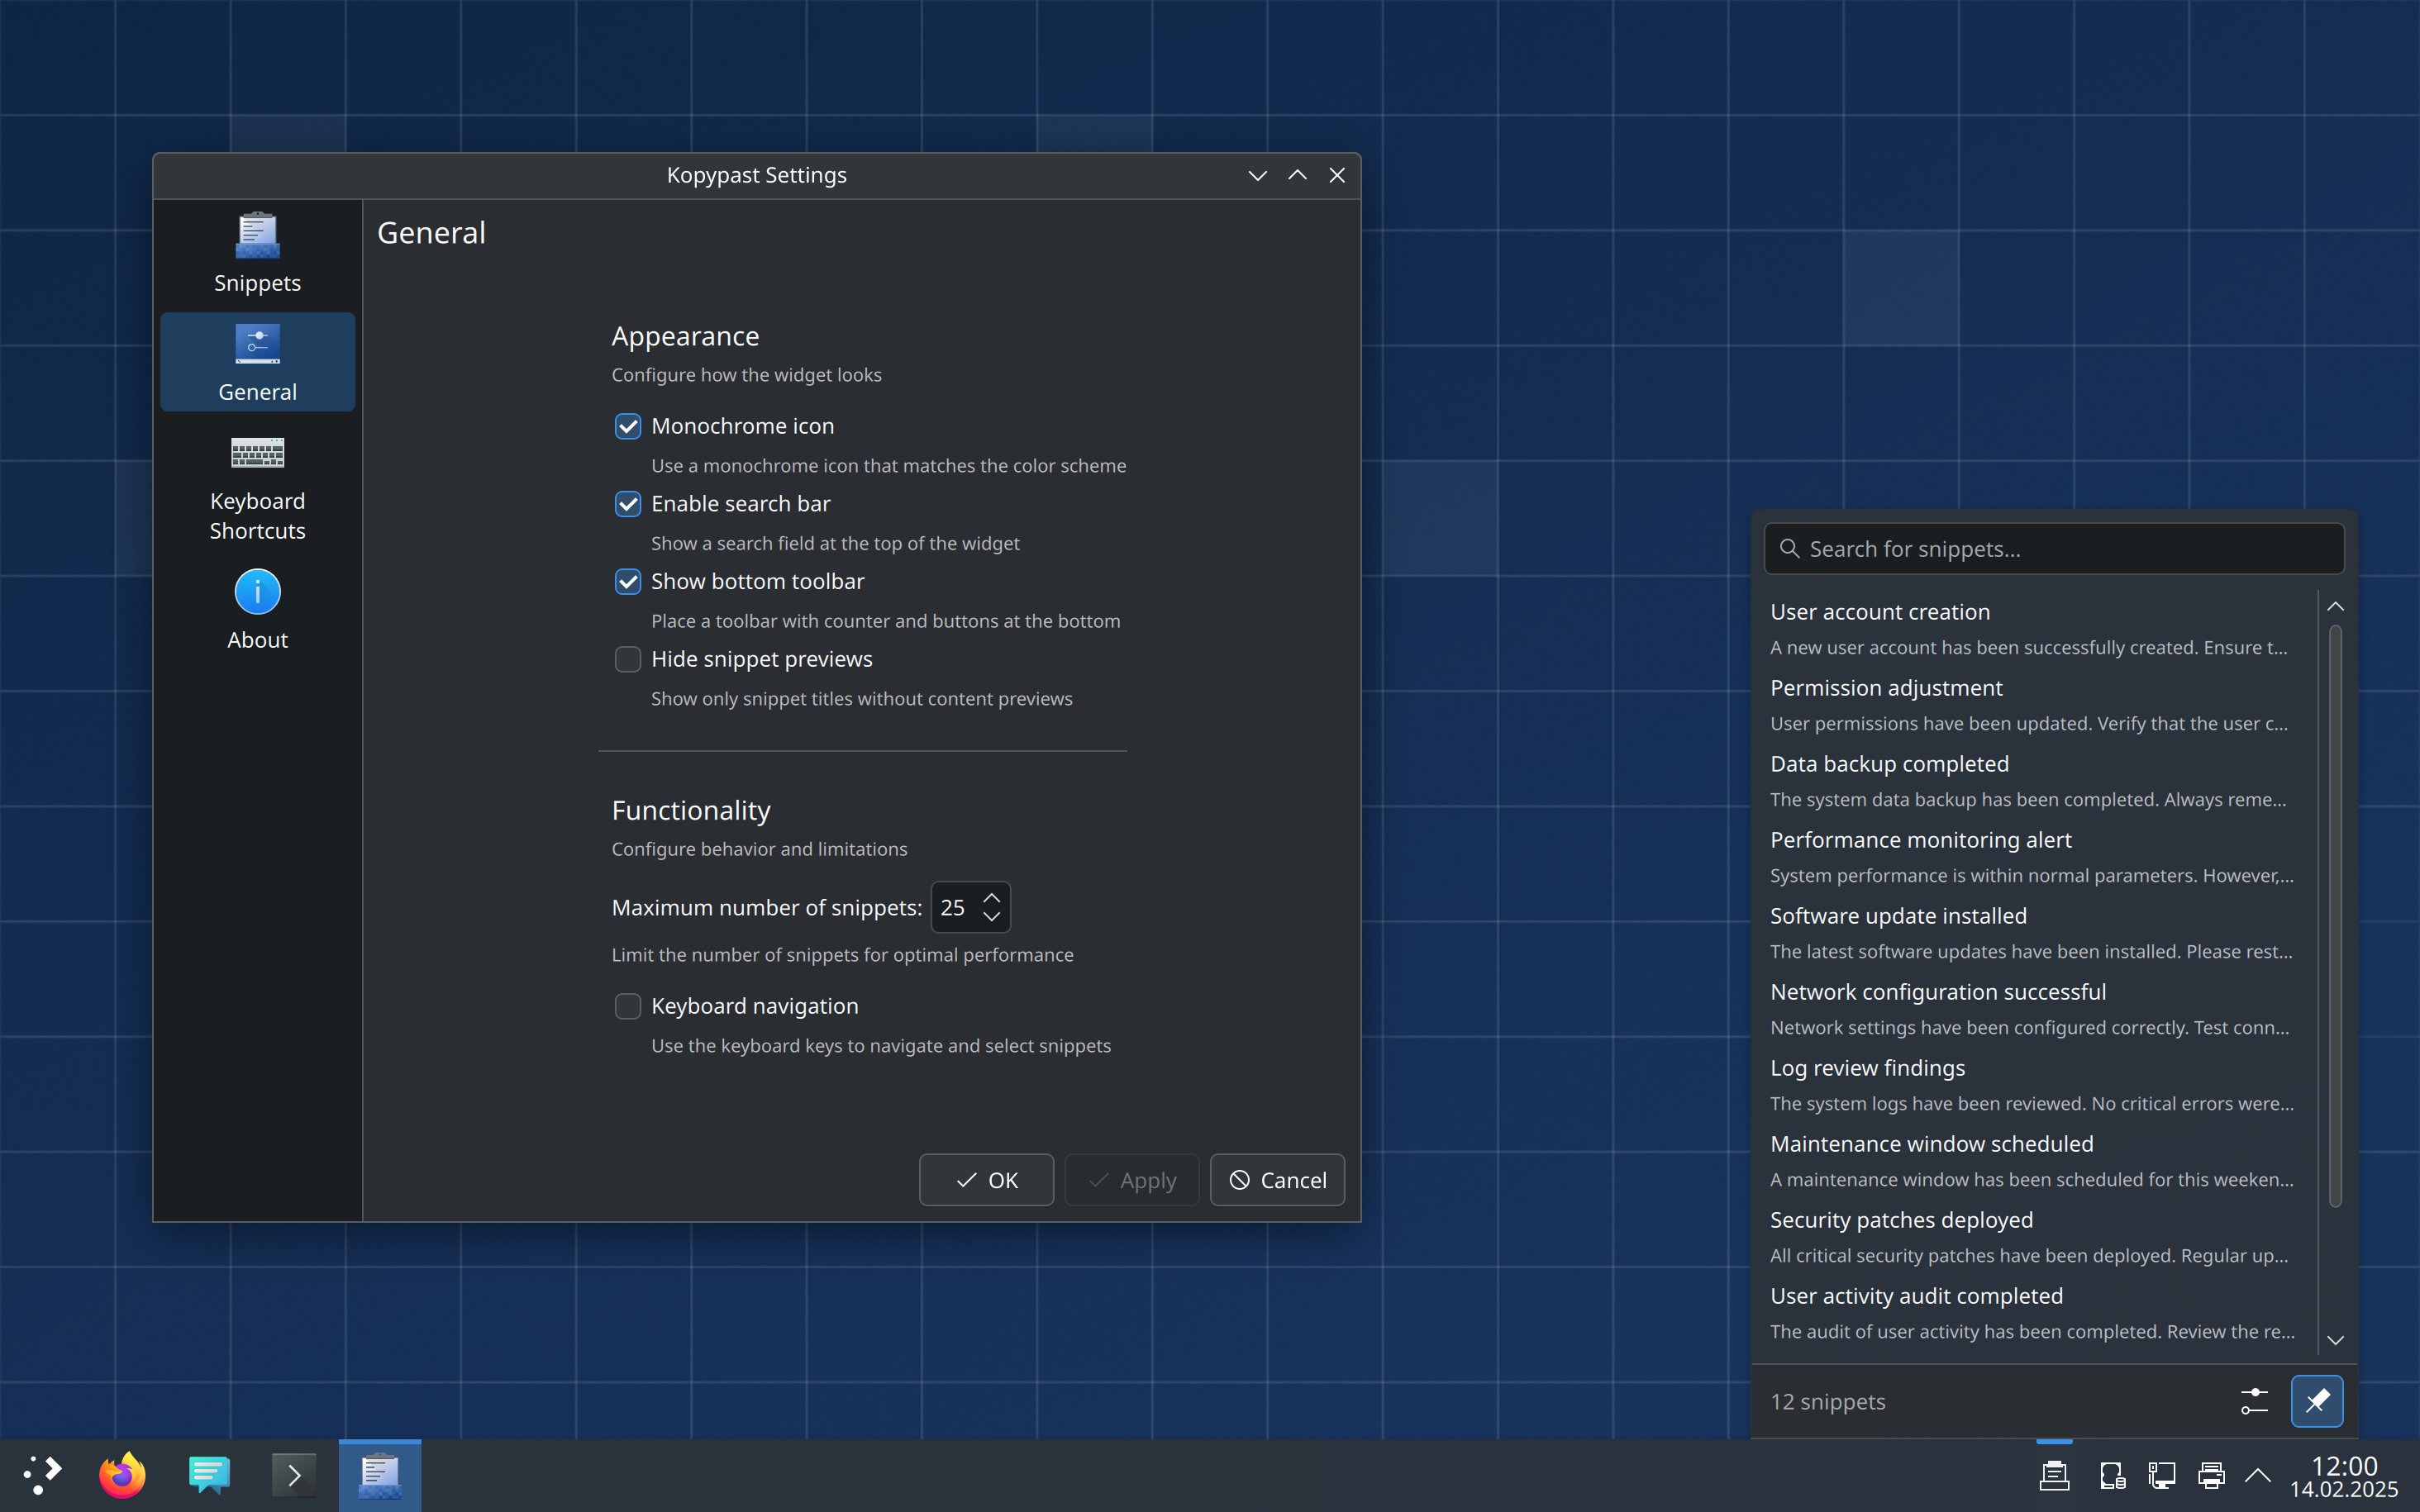Confirm settings with the OK button
Screen dimensions: 2420x1512
click(986, 1180)
